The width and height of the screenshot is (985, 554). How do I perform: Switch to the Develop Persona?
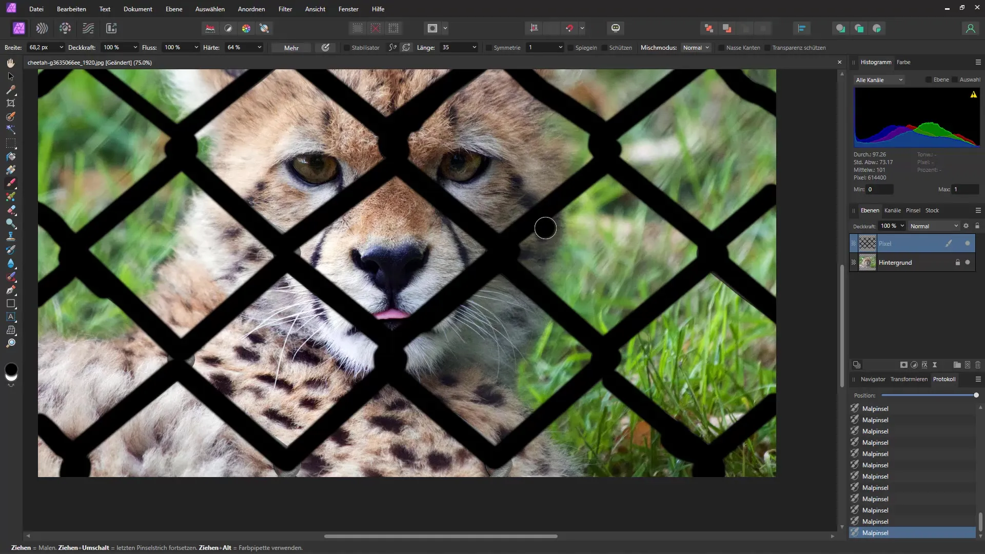click(x=65, y=28)
